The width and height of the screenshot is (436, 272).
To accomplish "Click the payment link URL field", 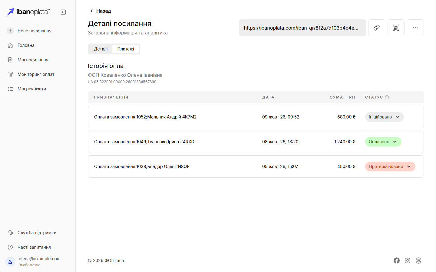I will click(302, 28).
